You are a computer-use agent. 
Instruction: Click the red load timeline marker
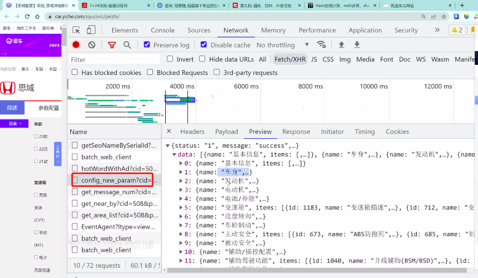pos(187,107)
